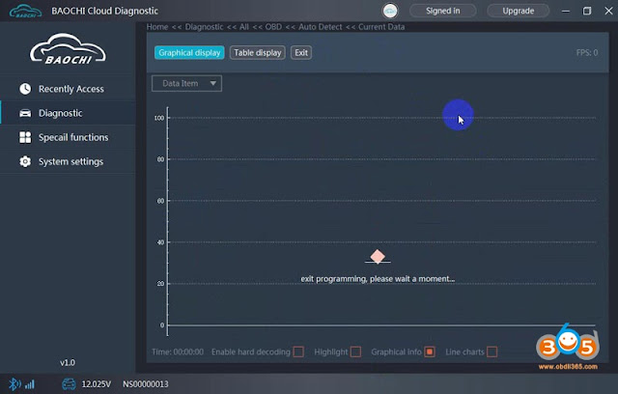This screenshot has width=618, height=394.
Task: Minimize the BAOCHI Cloud Diagnostic window
Action: pyautogui.click(x=566, y=11)
